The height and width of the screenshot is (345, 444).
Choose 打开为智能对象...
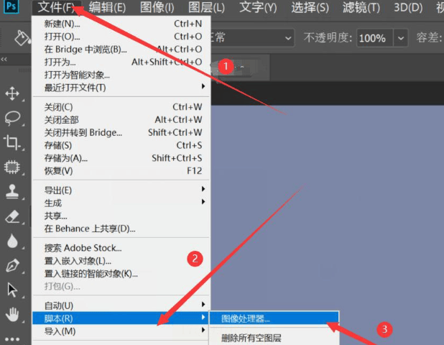[x=121, y=75]
